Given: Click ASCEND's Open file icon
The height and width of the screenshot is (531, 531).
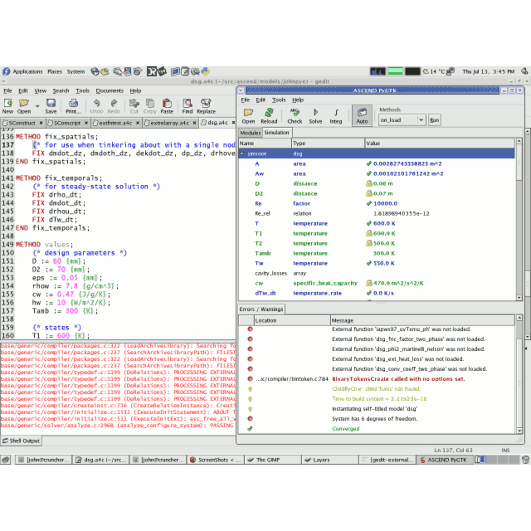Looking at the screenshot, I should pos(248,115).
